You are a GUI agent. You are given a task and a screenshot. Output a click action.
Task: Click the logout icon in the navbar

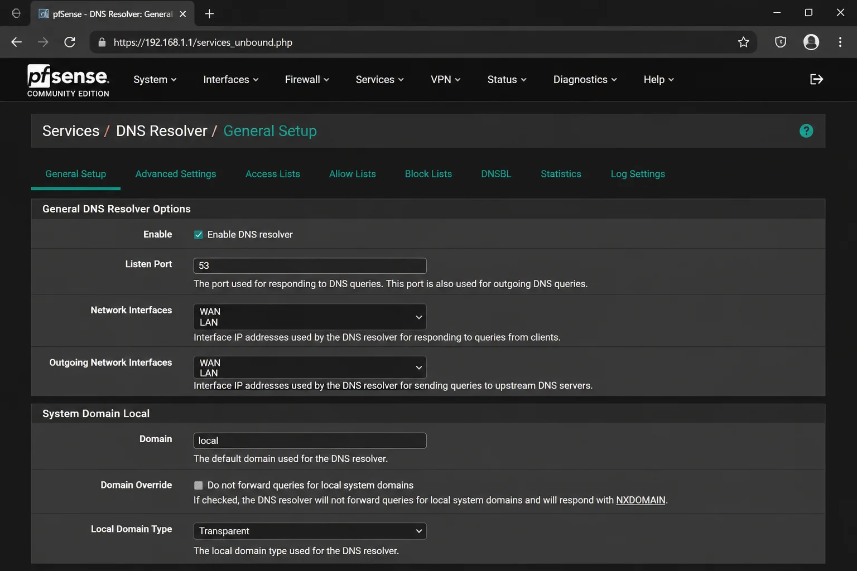click(816, 79)
